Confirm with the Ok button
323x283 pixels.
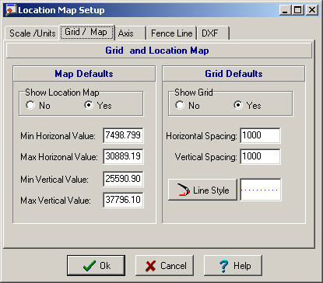click(96, 265)
